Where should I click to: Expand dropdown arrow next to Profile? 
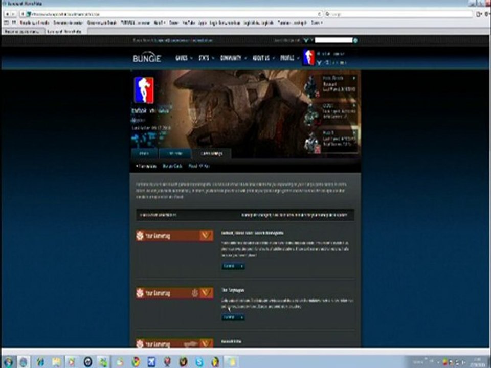(298, 58)
